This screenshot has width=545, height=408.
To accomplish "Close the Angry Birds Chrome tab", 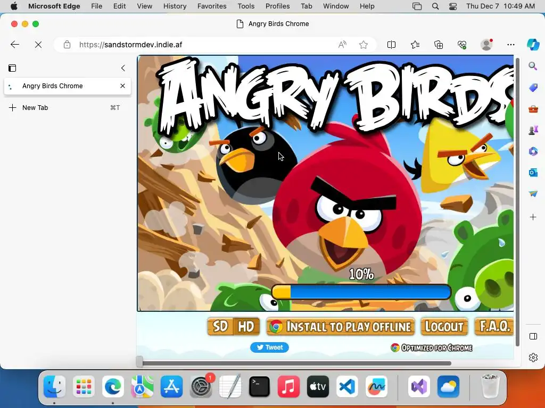I will pos(123,86).
